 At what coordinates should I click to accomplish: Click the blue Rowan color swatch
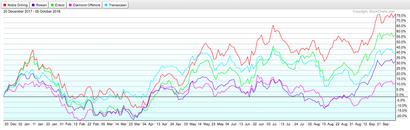[34, 5]
